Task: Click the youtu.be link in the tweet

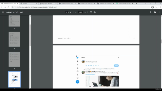Action: pyautogui.click(x=90, y=74)
